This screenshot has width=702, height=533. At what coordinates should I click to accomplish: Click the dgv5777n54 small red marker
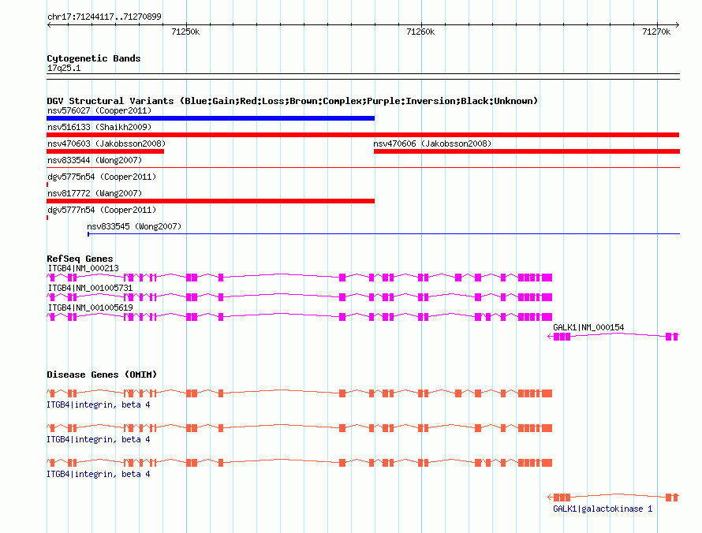(47, 218)
